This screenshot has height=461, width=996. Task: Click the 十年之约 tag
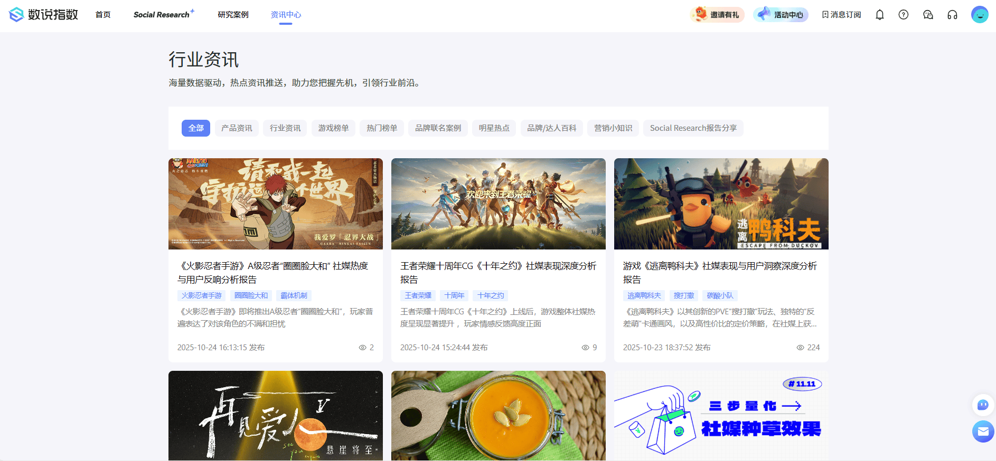pos(491,295)
